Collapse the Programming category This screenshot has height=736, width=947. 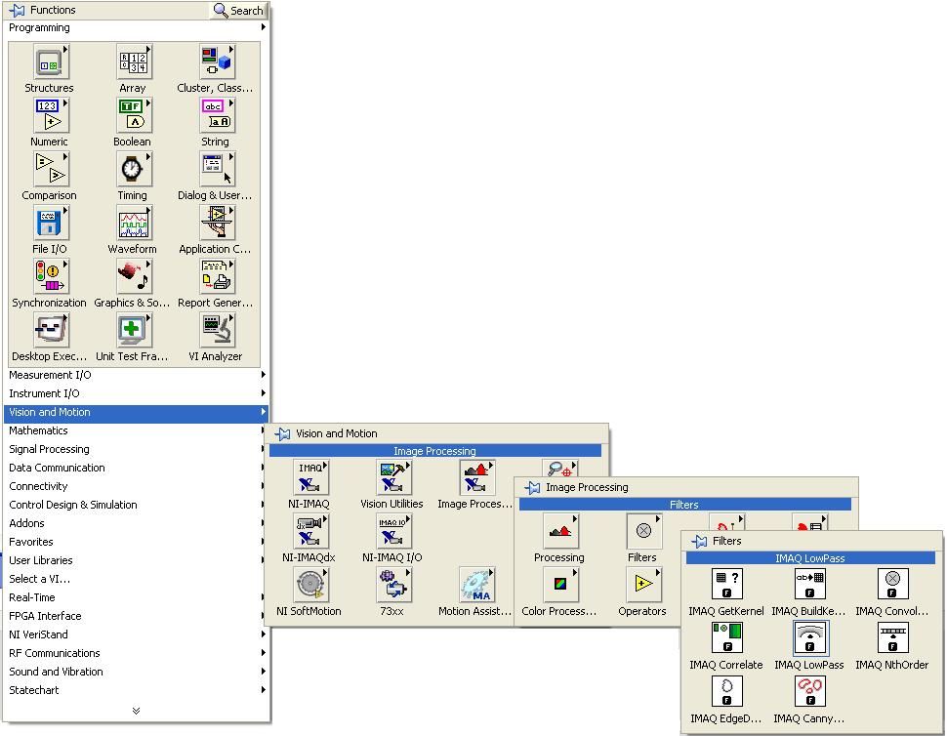pyautogui.click(x=136, y=27)
